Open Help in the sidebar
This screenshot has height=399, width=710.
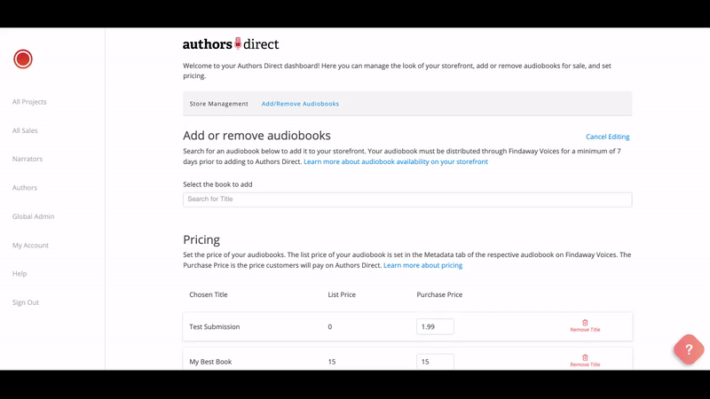click(20, 274)
